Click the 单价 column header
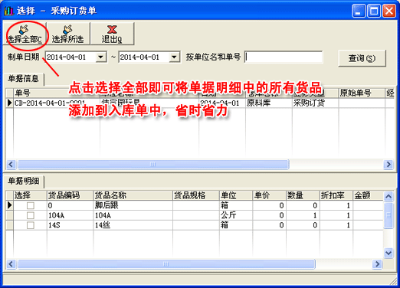Image resolution: width=400 pixels, height=288 pixels. click(269, 195)
